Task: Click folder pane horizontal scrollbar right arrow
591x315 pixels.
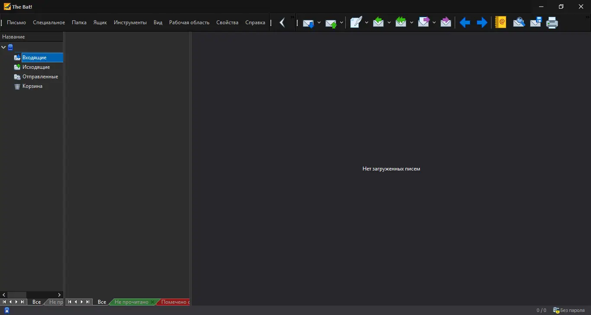Action: [59, 295]
